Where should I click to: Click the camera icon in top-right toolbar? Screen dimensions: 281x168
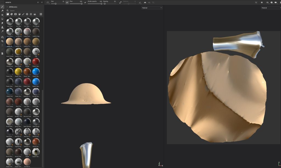tap(276, 2)
